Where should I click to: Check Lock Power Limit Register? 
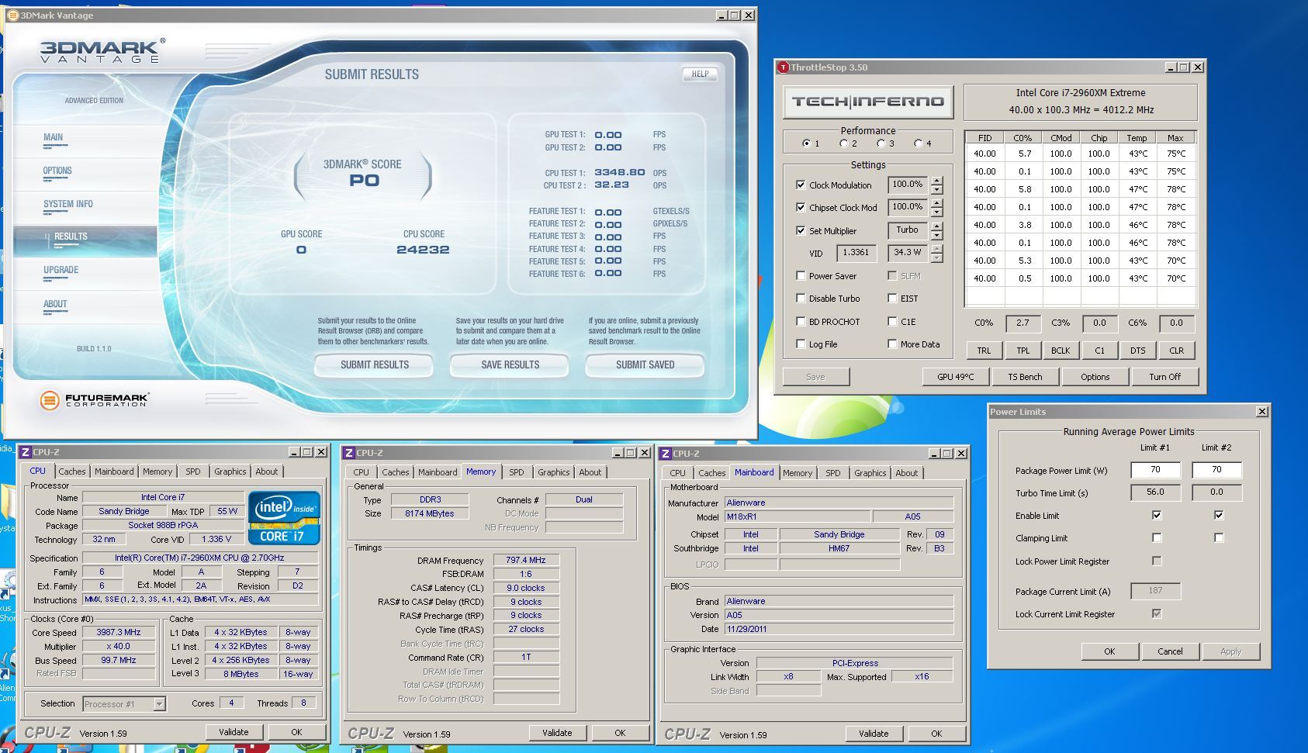coord(1157,561)
